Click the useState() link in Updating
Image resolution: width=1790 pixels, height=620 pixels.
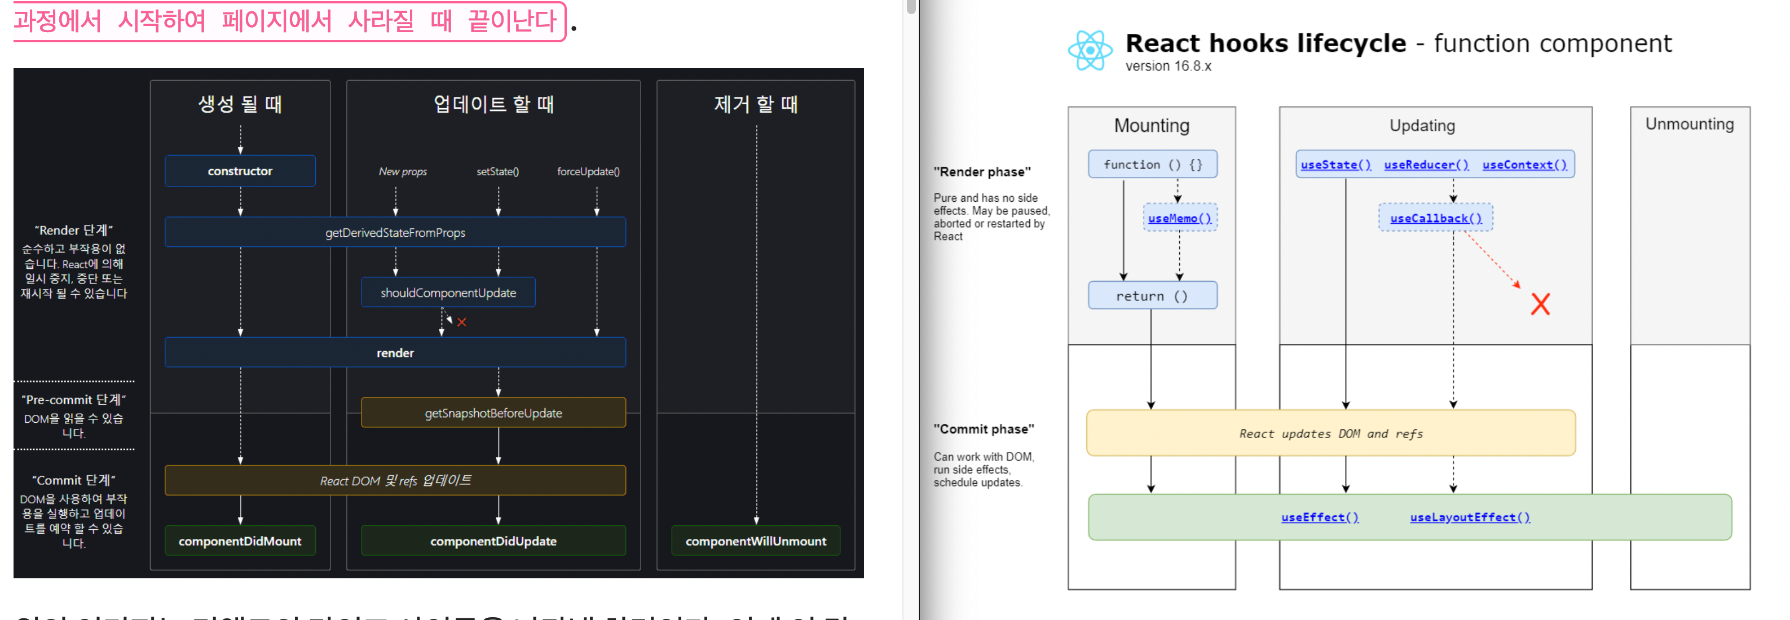pyautogui.click(x=1335, y=165)
